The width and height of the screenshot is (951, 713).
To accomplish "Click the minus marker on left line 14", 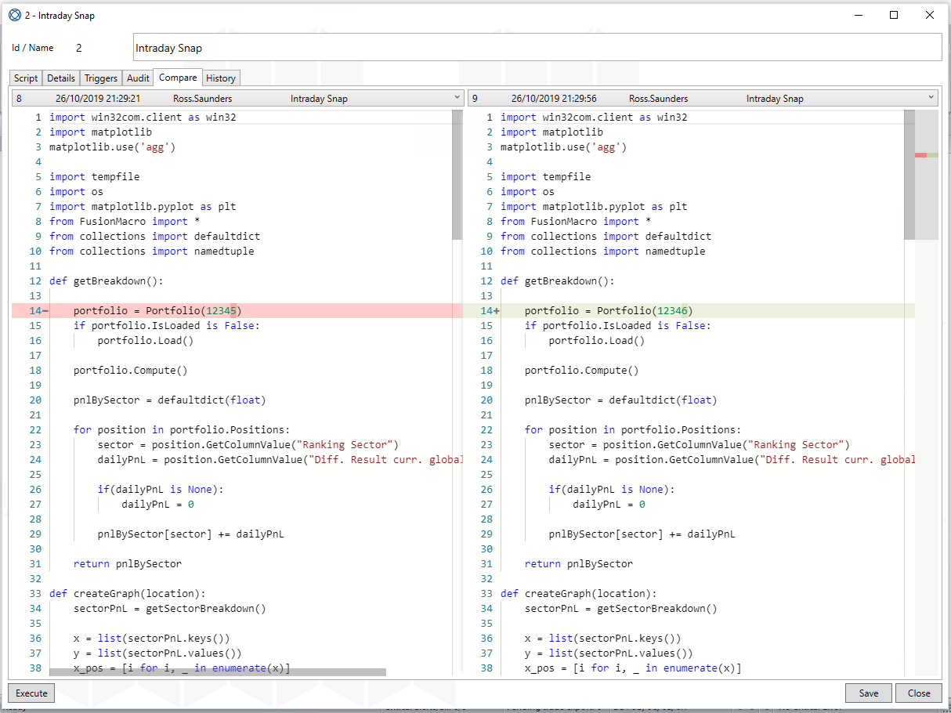I will click(x=45, y=311).
